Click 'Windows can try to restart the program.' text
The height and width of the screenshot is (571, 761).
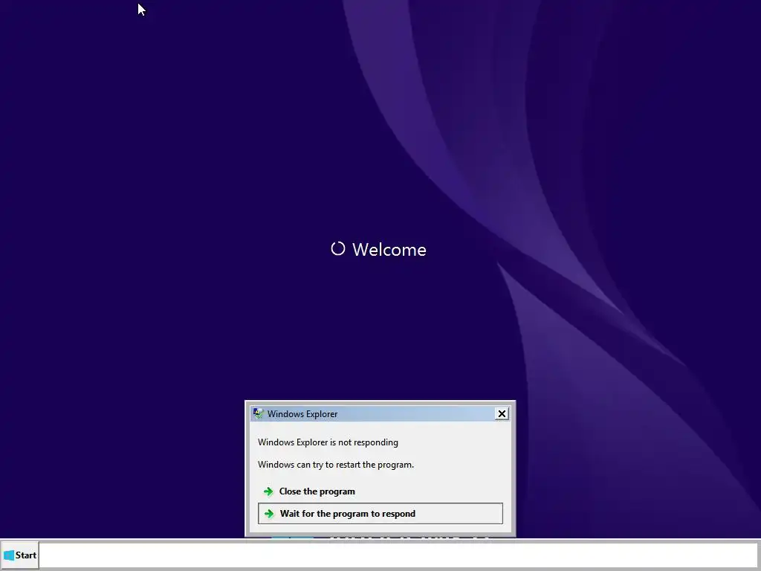point(336,465)
